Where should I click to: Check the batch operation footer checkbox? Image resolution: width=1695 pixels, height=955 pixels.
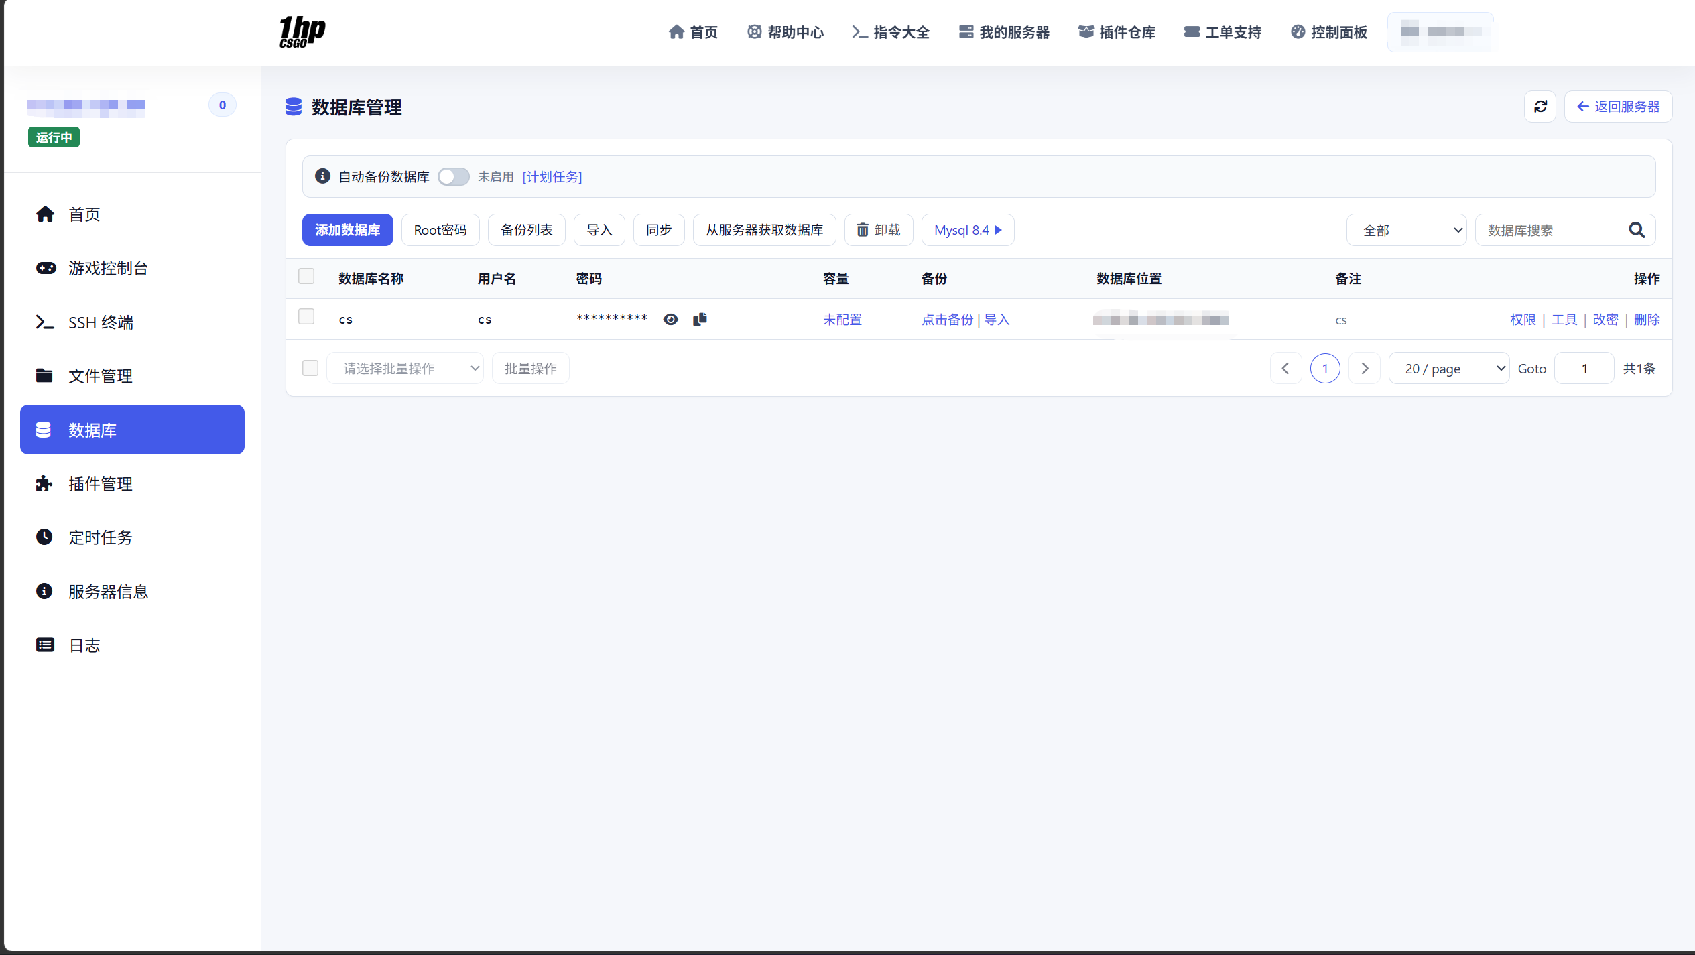point(310,368)
